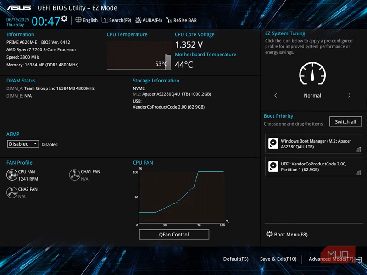Image resolution: width=367 pixels, height=275 pixels.
Task: Toggle AURA(F4) lighting mode
Action: point(149,20)
